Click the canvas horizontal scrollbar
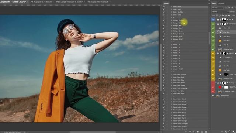This screenshot has width=236, height=133. [93, 132]
